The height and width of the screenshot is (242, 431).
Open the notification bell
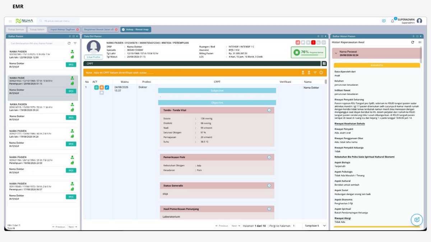point(393,21)
